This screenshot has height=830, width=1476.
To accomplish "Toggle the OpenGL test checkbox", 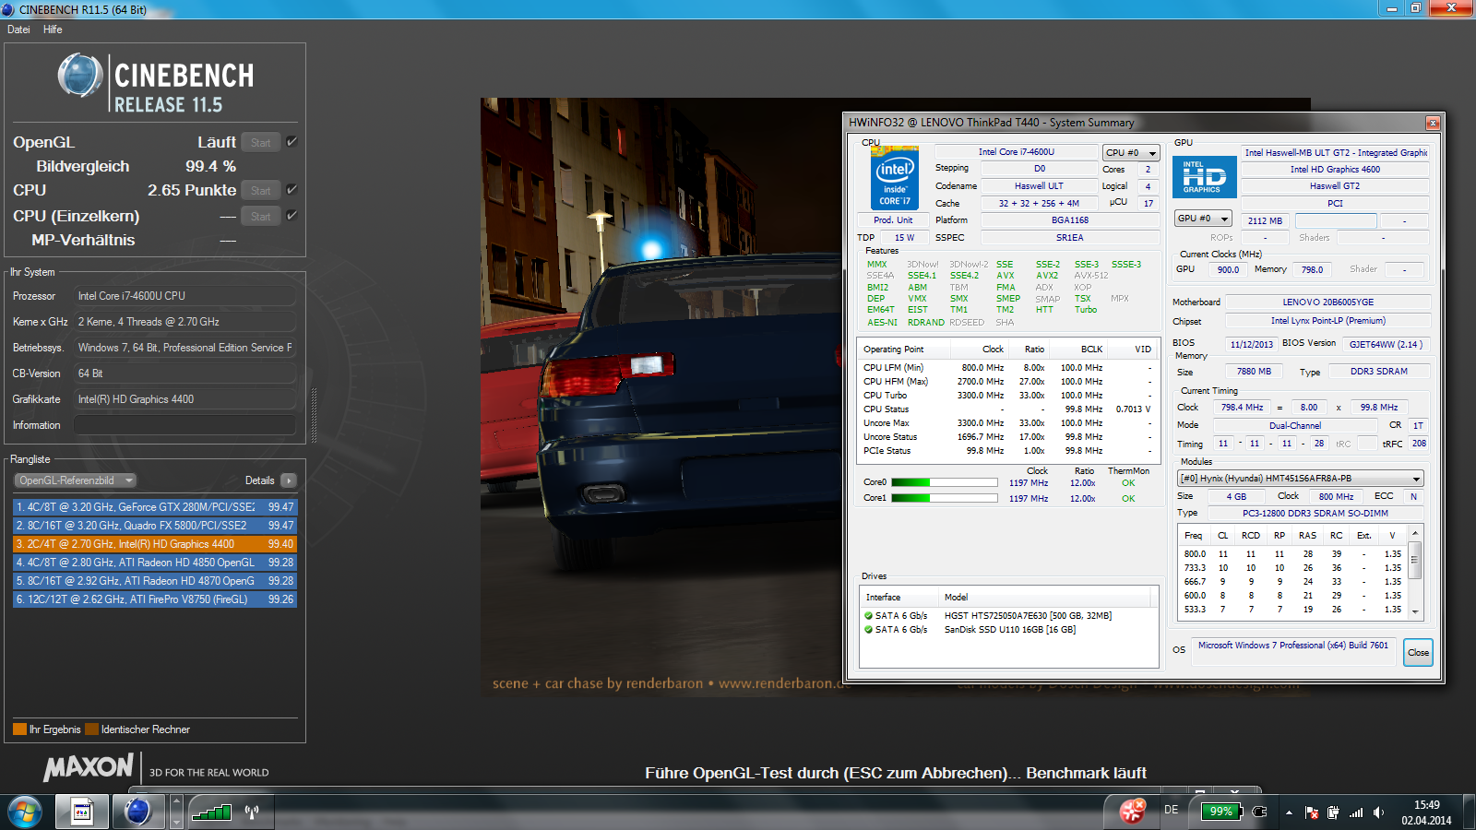I will pos(292,142).
